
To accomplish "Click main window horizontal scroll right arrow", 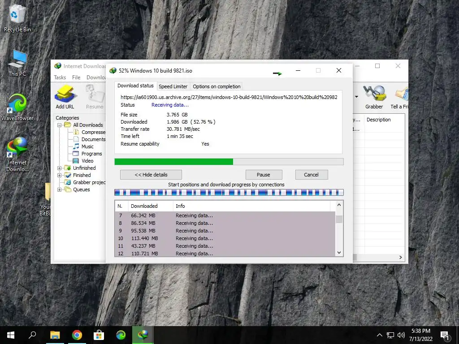I will 400,257.
